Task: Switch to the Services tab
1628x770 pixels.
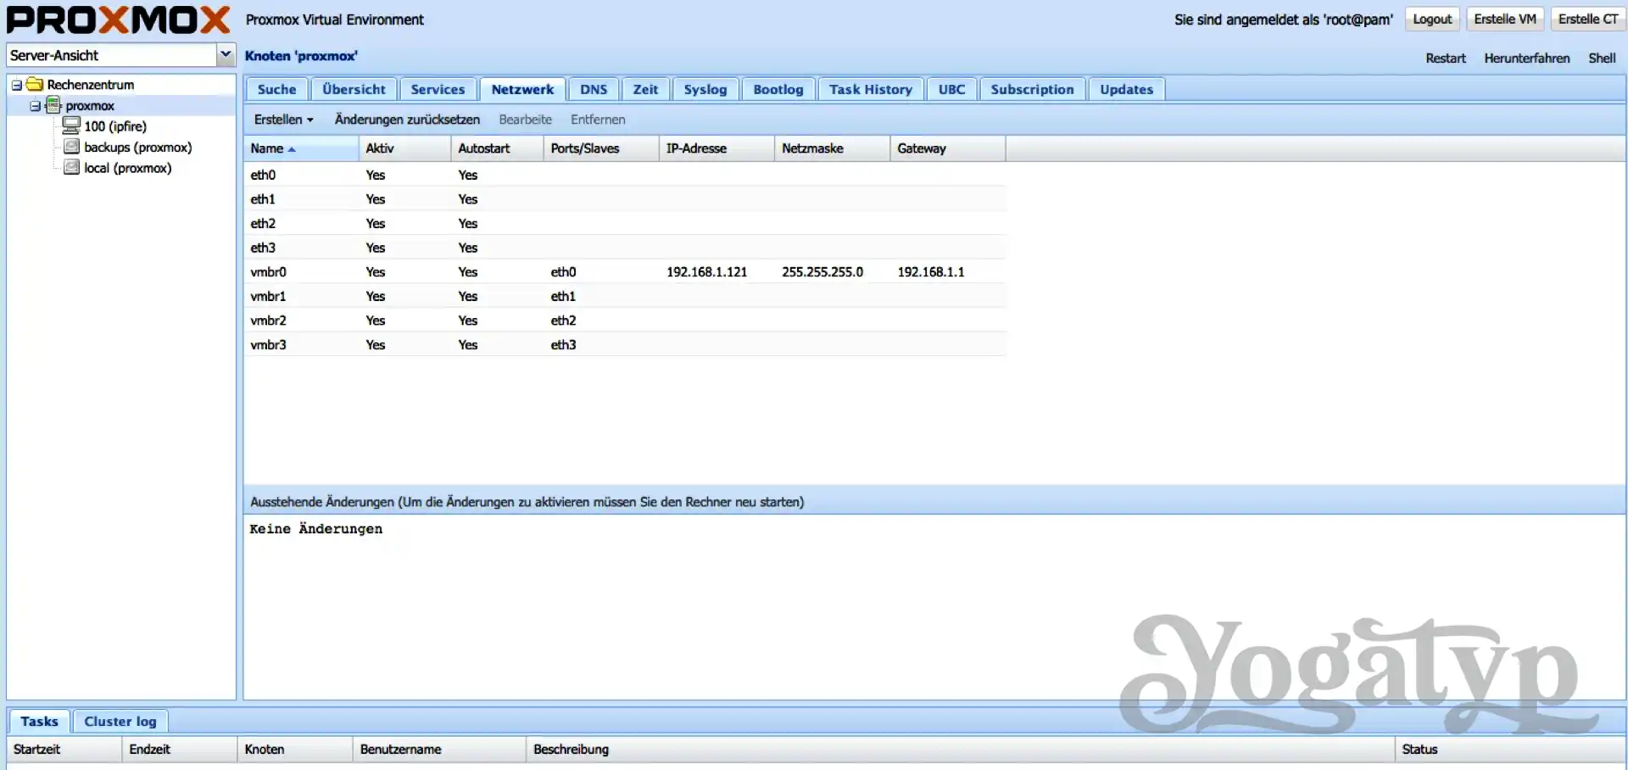Action: pos(438,89)
